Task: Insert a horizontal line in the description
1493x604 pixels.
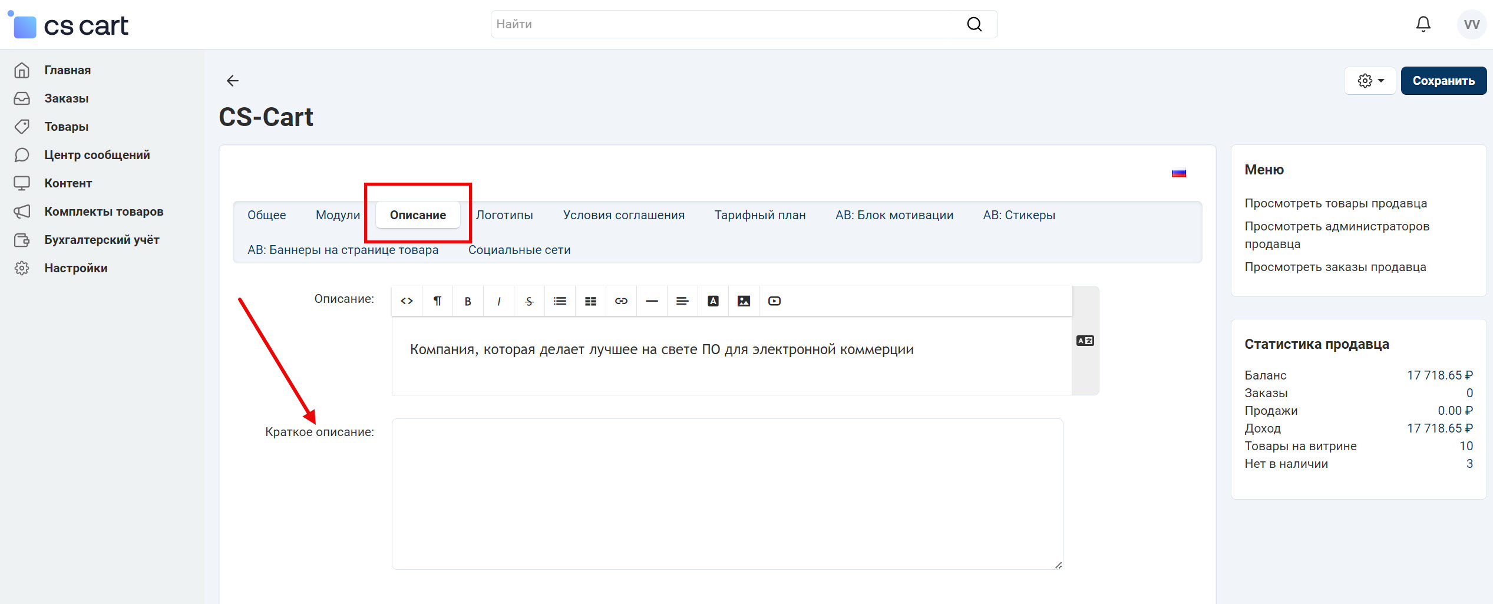Action: point(651,301)
